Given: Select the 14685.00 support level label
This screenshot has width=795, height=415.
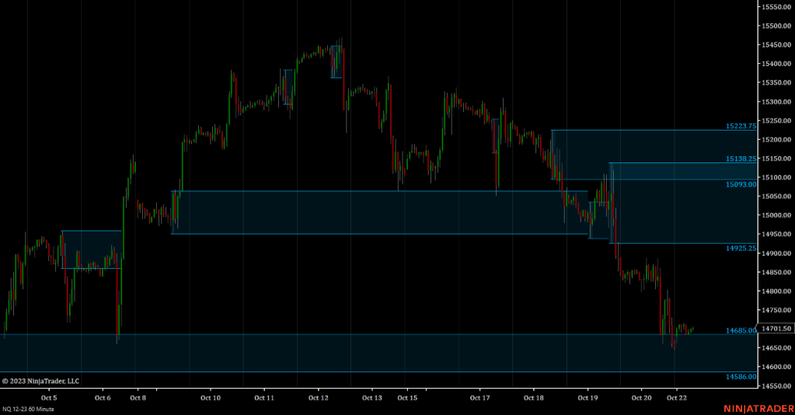Looking at the screenshot, I should [x=741, y=330].
